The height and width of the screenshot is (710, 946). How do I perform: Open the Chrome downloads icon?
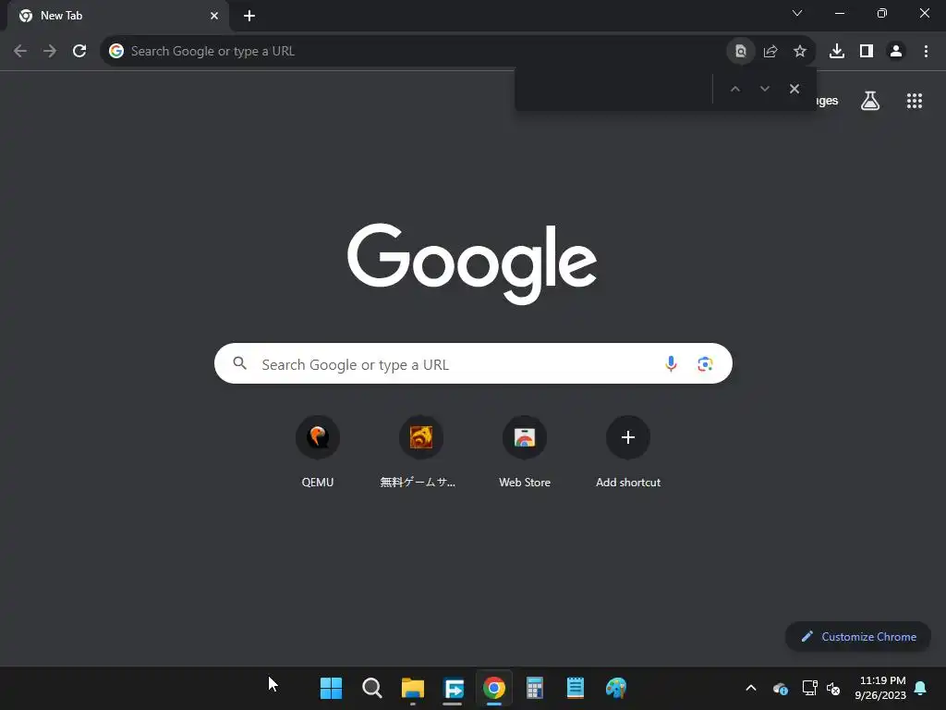(837, 52)
